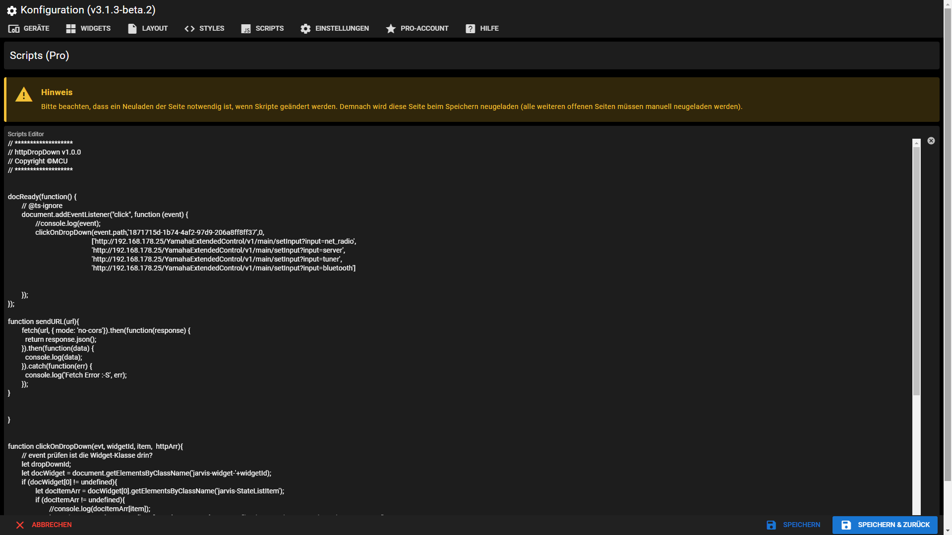Open the GERÄTE tab
Image resolution: width=952 pixels, height=535 pixels.
(x=29, y=29)
